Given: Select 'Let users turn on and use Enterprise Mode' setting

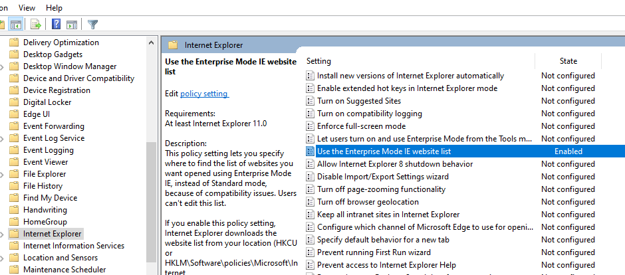Looking at the screenshot, I should click(424, 139).
